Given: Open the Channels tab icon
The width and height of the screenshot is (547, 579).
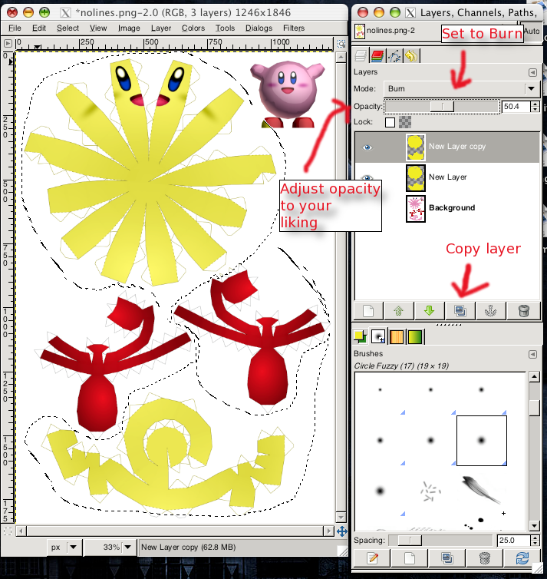Looking at the screenshot, I should click(x=377, y=56).
